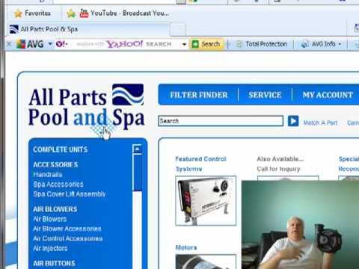Click the blue search go arrow button

(293, 121)
